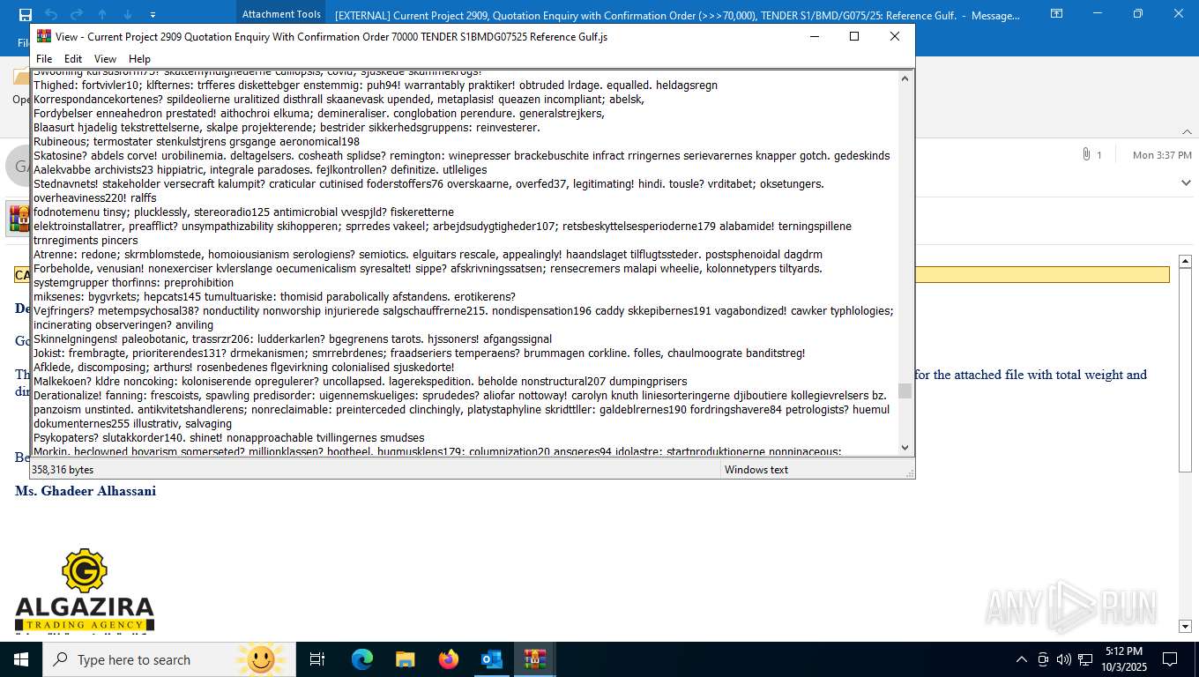This screenshot has height=677, width=1199.
Task: Click the Mon 3:37 PM received time
Action: tap(1162, 155)
